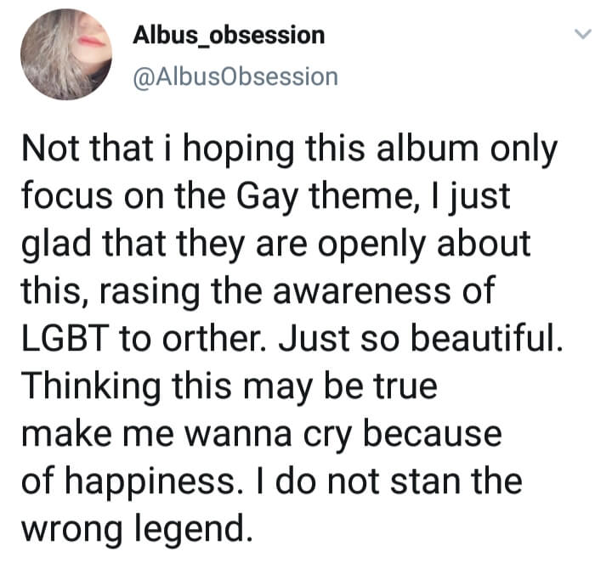Screen dimensions: 612x563
Task: Open the tweet options chevron menu
Action: coord(583,35)
